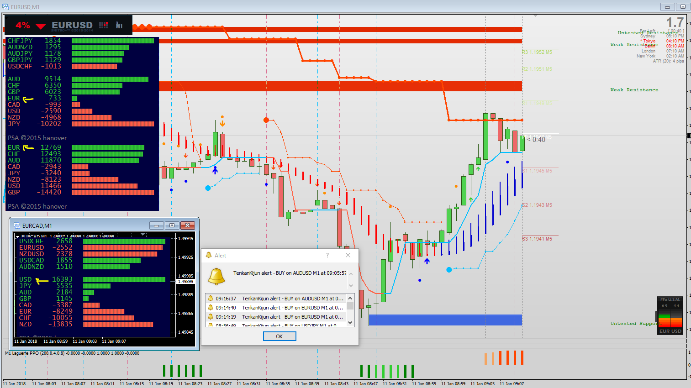Click JPY -10202 currency row
The image size is (691, 388).
click(x=81, y=124)
